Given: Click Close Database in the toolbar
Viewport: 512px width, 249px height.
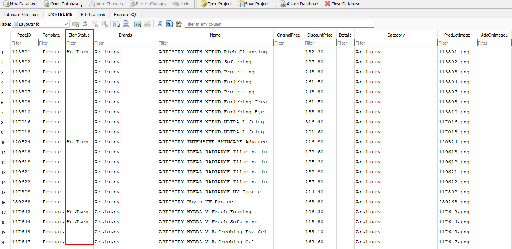Looking at the screenshot, I should (x=342, y=4).
